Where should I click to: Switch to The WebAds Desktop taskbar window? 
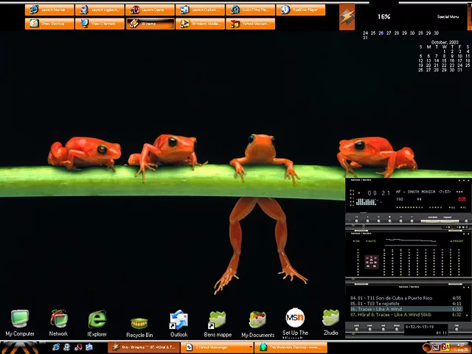[x=291, y=347]
